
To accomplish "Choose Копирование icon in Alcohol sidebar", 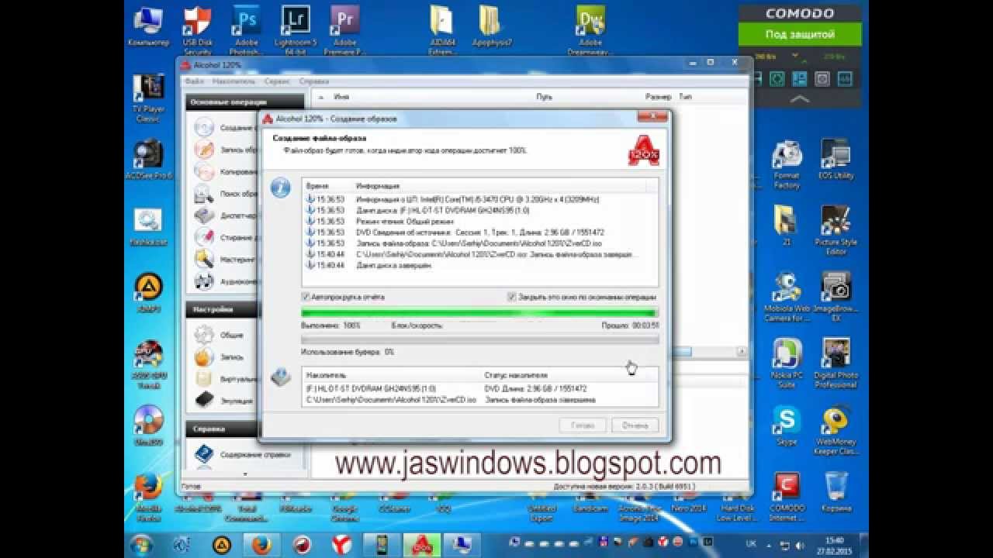I will 205,171.
